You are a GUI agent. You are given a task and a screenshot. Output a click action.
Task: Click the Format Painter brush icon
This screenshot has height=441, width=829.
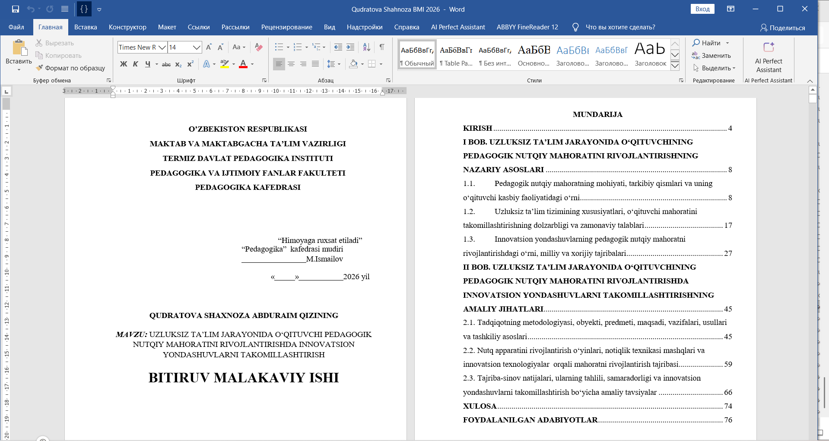click(x=39, y=68)
